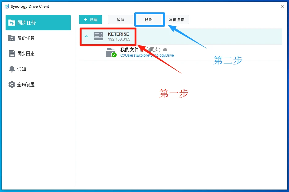Click the sync tasks folder icon in sidebar

(x=11, y=23)
